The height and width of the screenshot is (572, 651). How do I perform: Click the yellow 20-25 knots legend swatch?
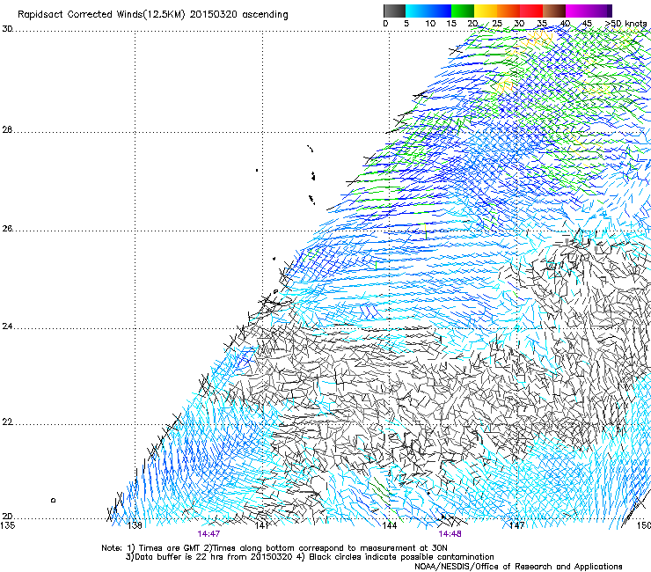tap(486, 11)
